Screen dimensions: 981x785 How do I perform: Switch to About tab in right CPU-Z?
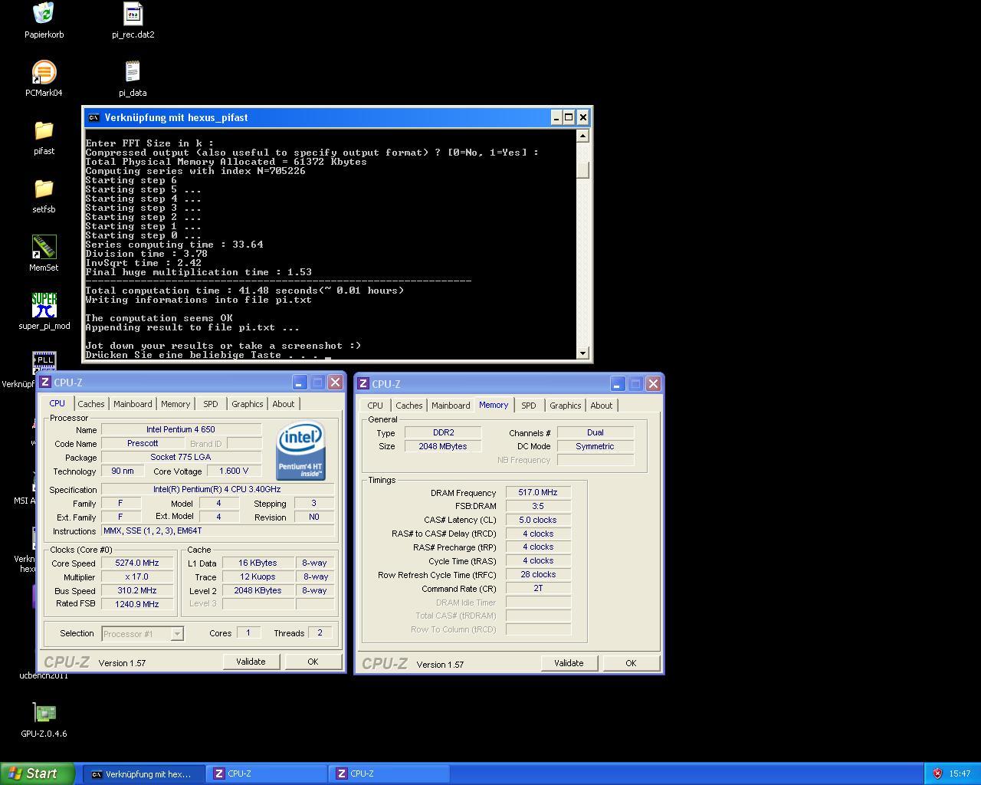coord(602,406)
